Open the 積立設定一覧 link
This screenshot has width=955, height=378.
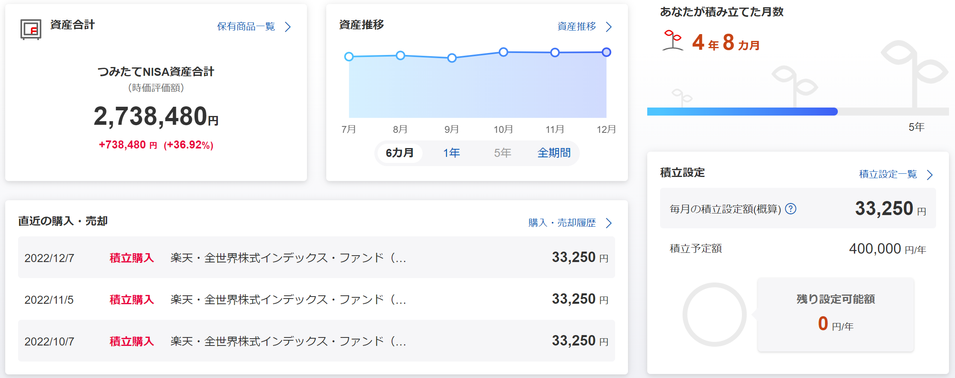888,175
